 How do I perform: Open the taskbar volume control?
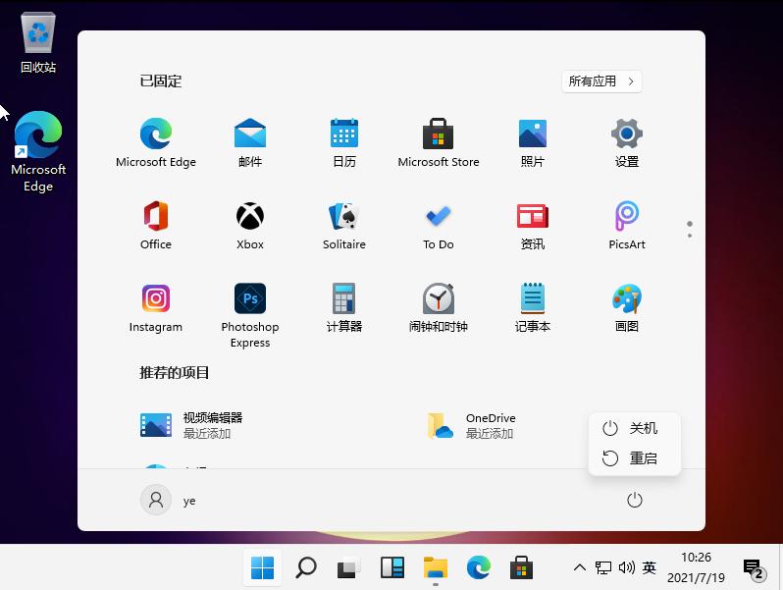(x=625, y=567)
